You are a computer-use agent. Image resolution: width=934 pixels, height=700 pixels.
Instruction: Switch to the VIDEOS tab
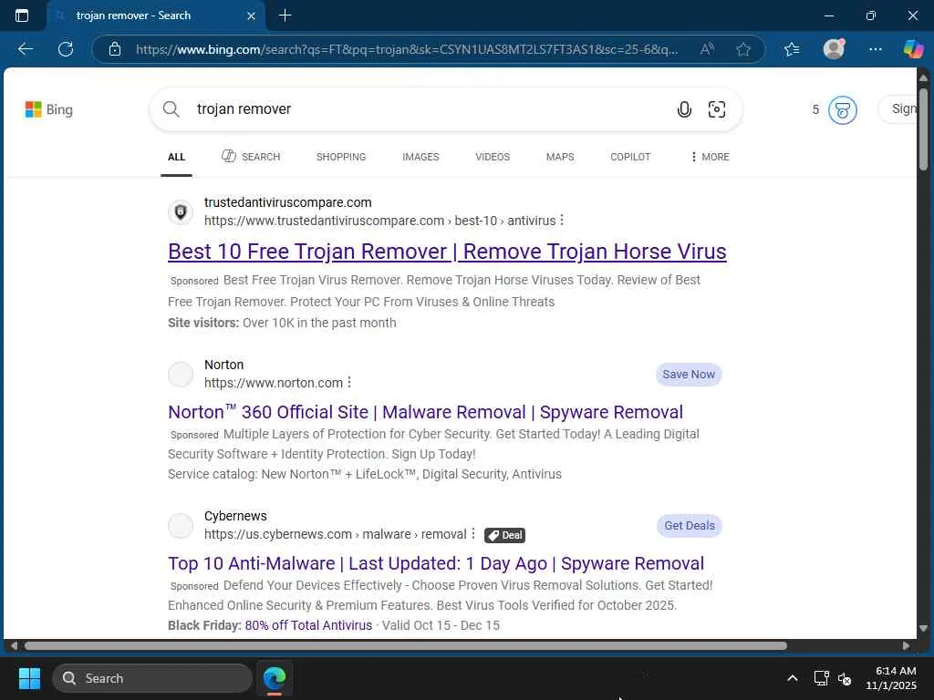493,157
